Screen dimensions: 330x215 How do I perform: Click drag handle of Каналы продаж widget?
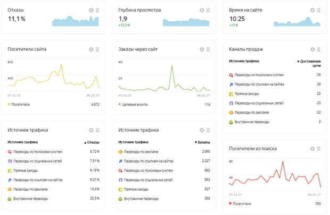point(319,49)
